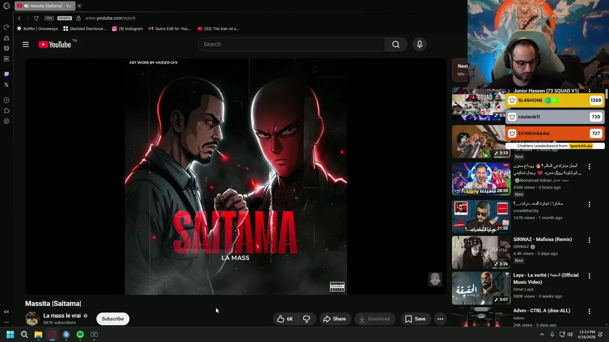
Task: Open Marbled Dashboard bookmark
Action: (x=85, y=28)
